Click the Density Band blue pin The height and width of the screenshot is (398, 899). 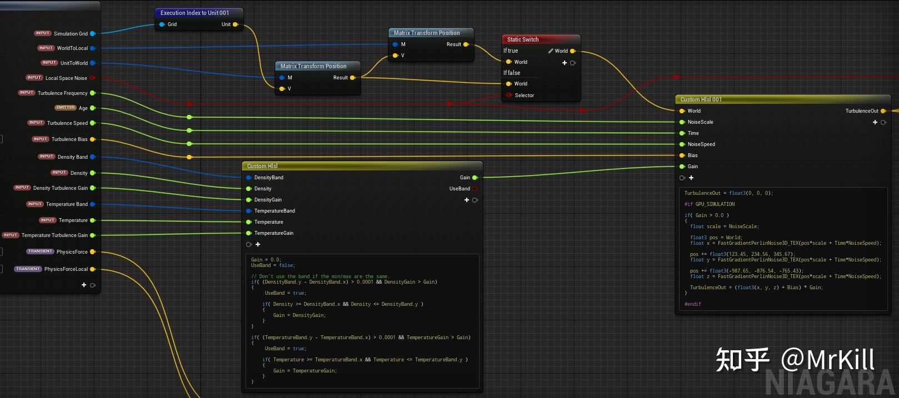click(x=93, y=157)
